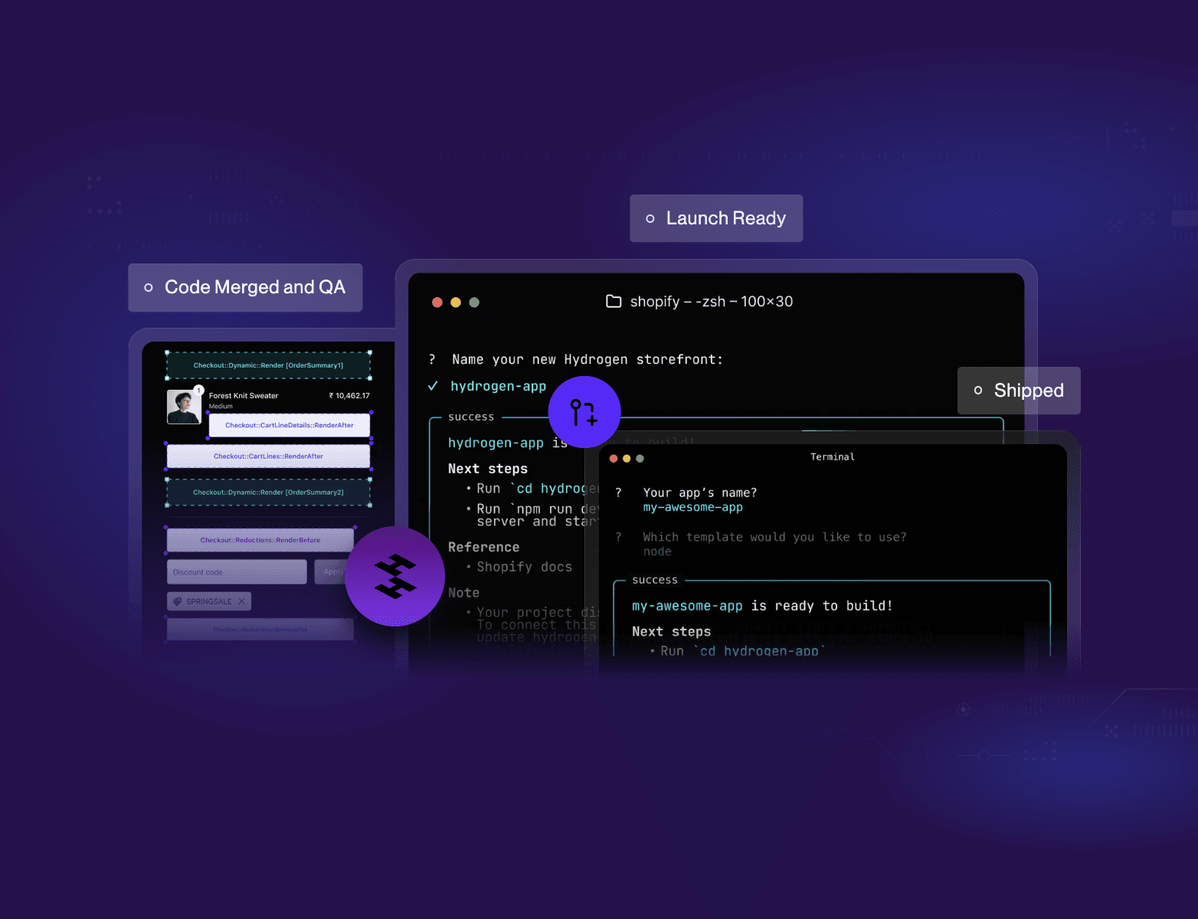The width and height of the screenshot is (1198, 919).
Task: Click the 'Note' heading
Action: coord(464,593)
